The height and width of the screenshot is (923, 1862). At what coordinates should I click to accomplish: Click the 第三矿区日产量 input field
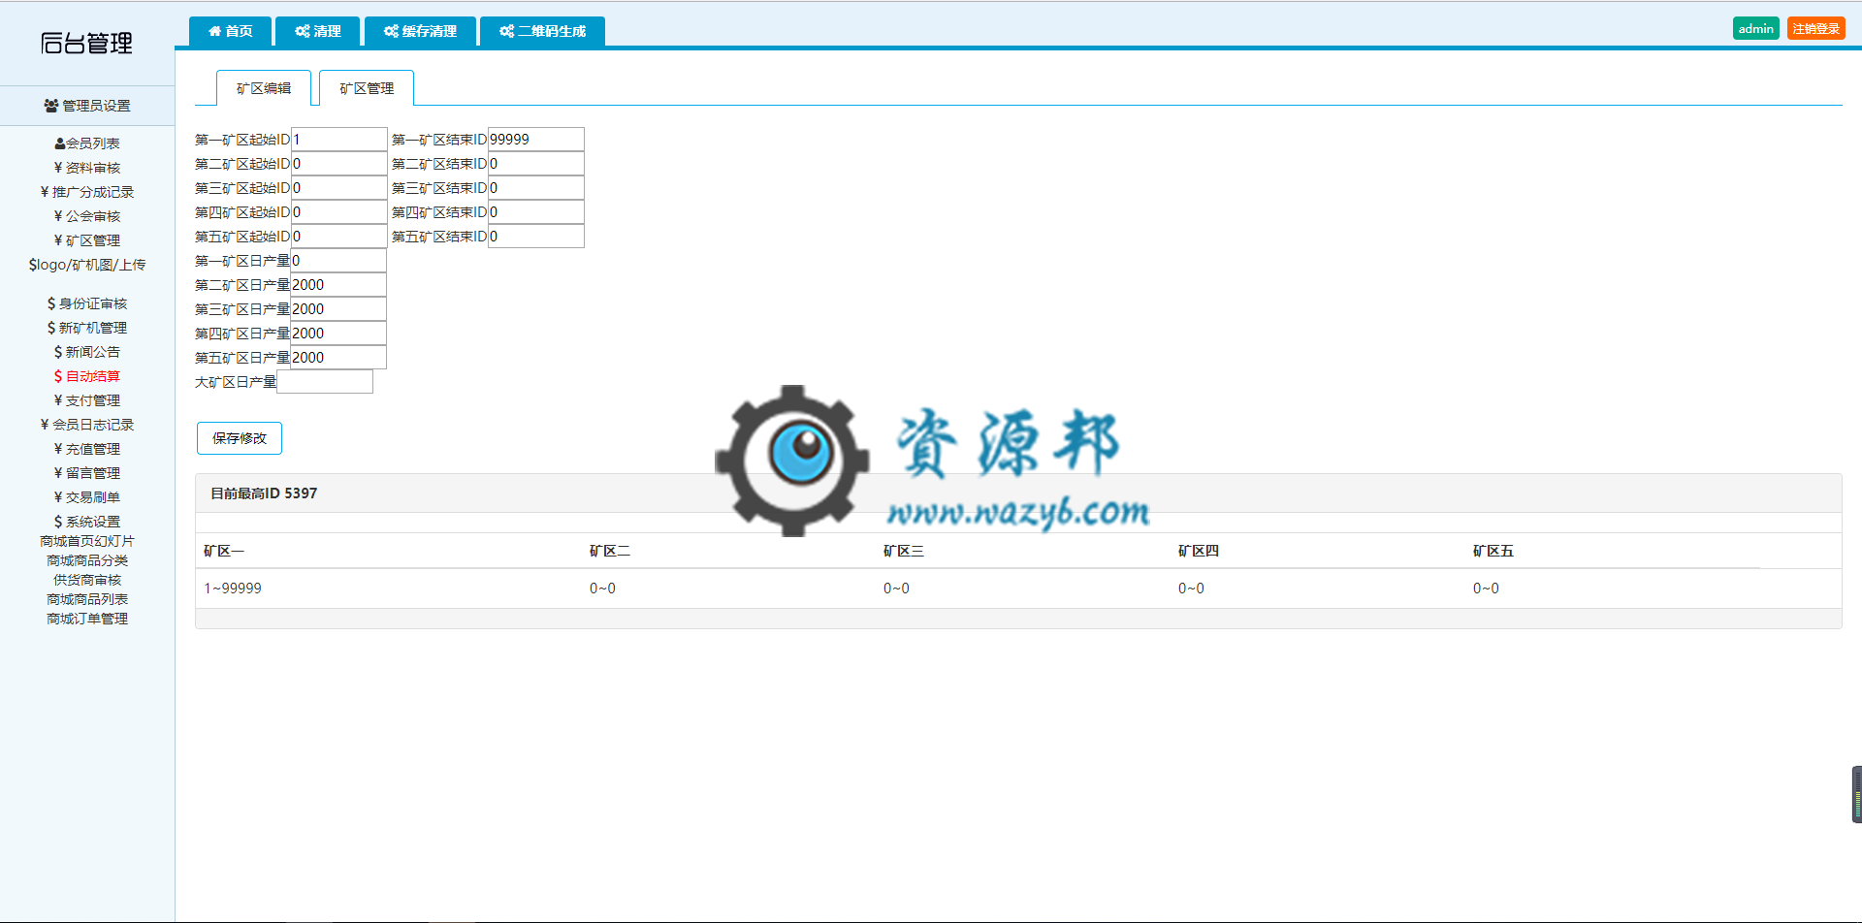point(338,309)
